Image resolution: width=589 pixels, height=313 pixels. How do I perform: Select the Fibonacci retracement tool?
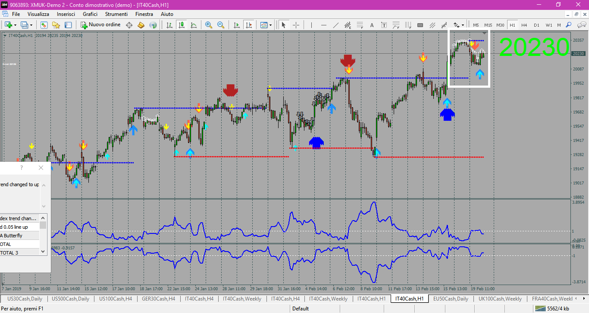click(360, 25)
